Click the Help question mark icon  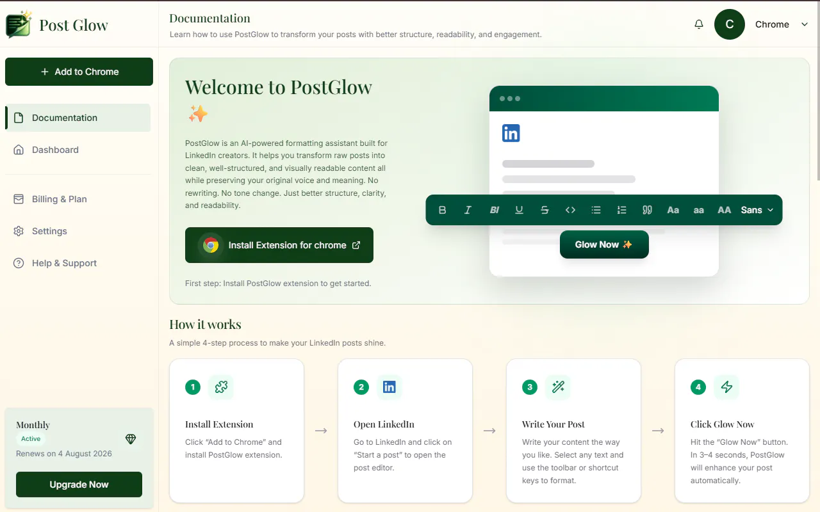click(x=19, y=263)
